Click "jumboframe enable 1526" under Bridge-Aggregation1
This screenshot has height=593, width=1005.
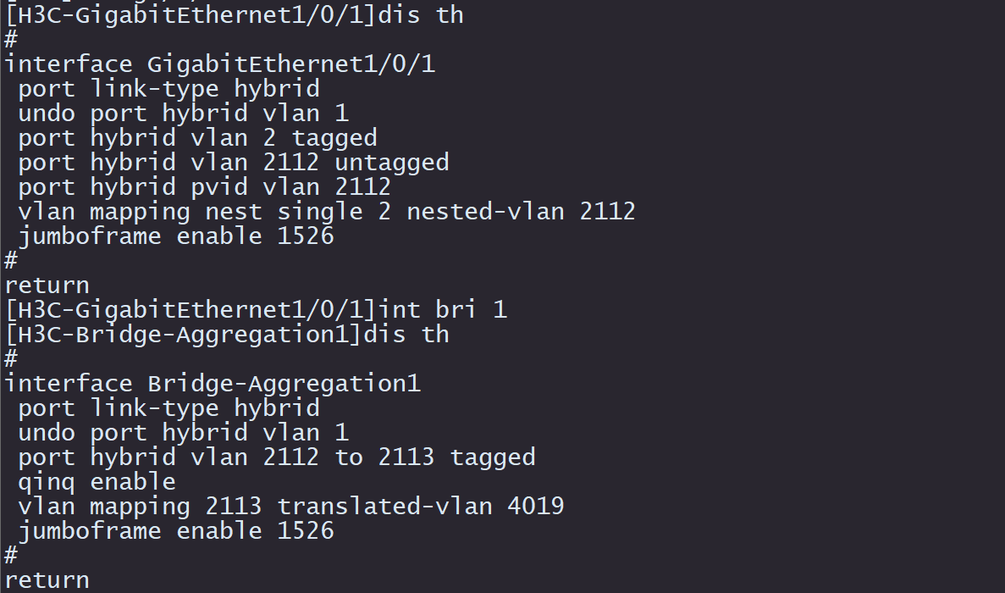click(x=176, y=531)
